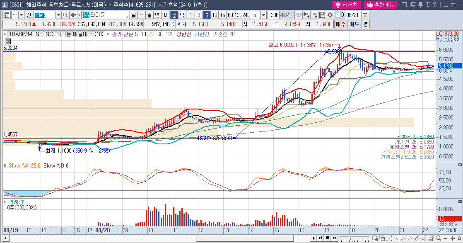Click the Slow %K 25,6 indicator label

pyautogui.click(x=24, y=165)
